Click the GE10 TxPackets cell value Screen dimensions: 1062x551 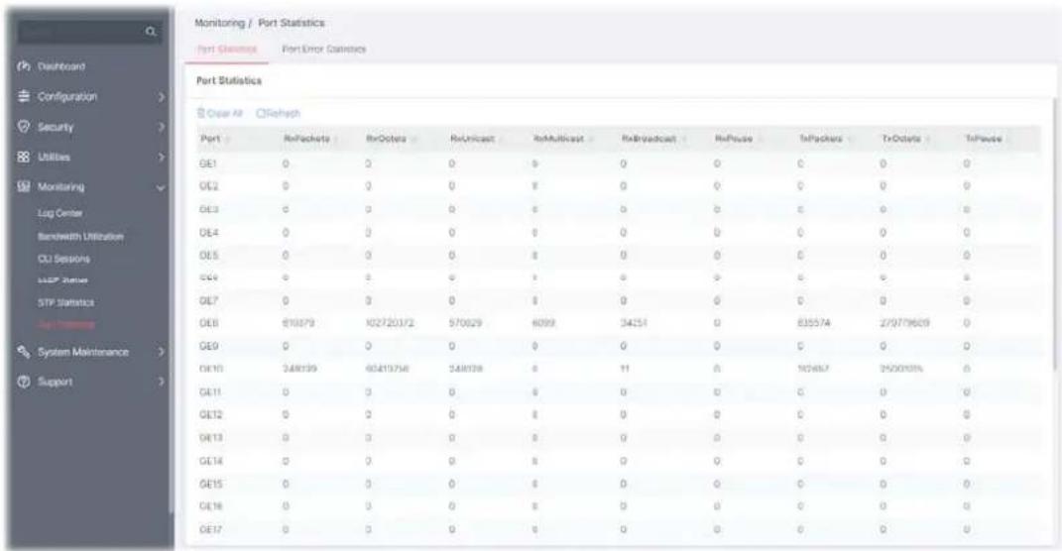click(x=814, y=369)
